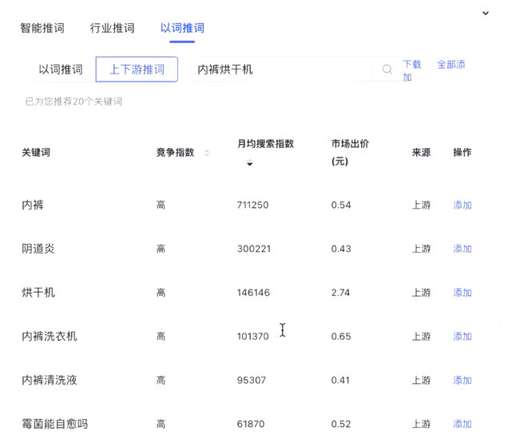508x447 pixels.
Task: Switch to 智能推词 tab
Action: [x=42, y=28]
